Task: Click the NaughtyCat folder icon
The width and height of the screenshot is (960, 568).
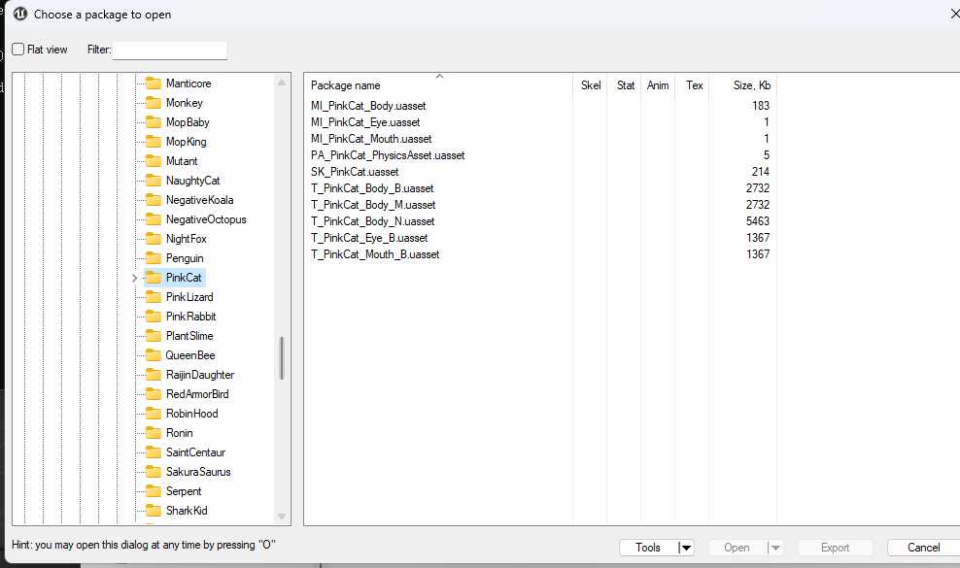Action: coord(153,181)
